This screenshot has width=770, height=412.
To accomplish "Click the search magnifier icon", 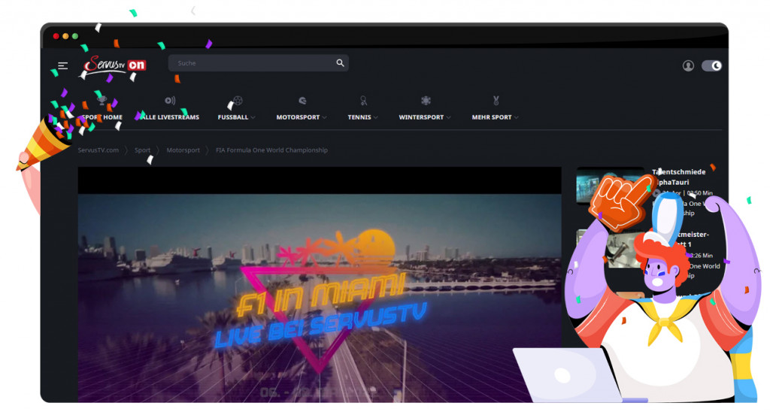I will 340,63.
